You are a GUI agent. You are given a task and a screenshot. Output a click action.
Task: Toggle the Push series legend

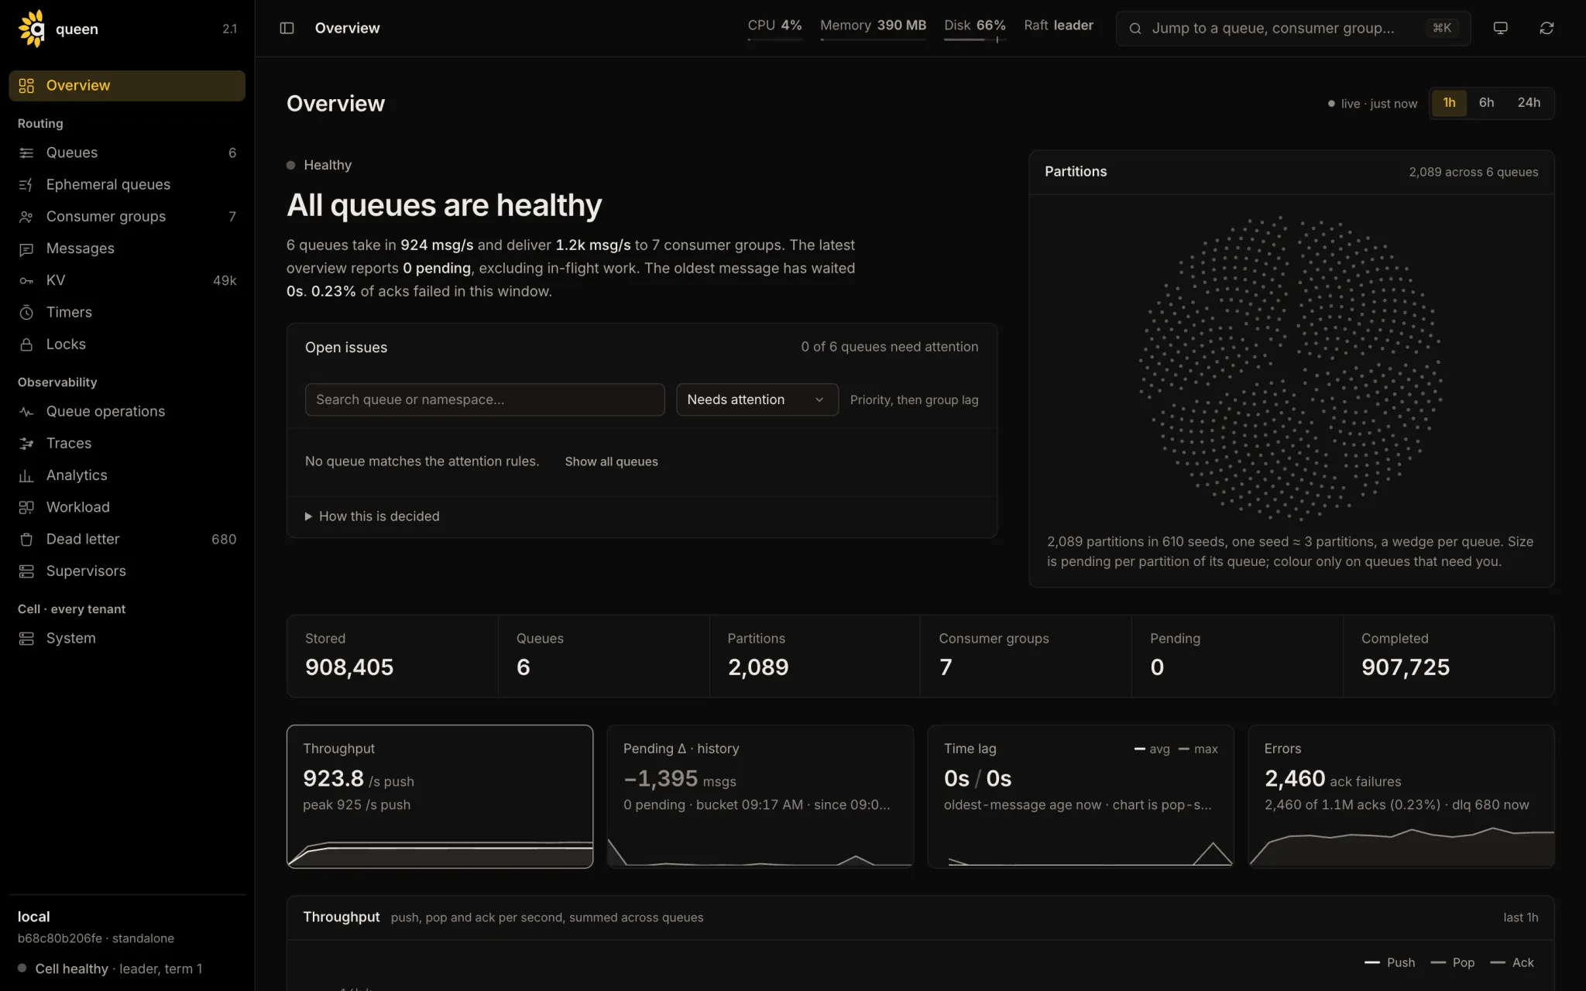click(x=1390, y=962)
